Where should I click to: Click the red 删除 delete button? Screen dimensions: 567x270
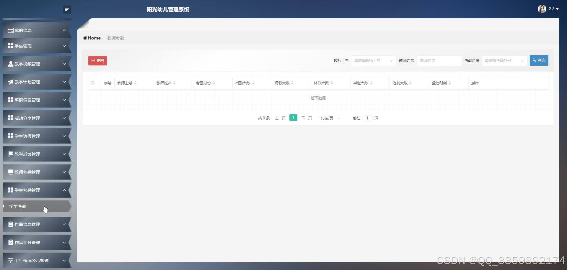click(97, 60)
